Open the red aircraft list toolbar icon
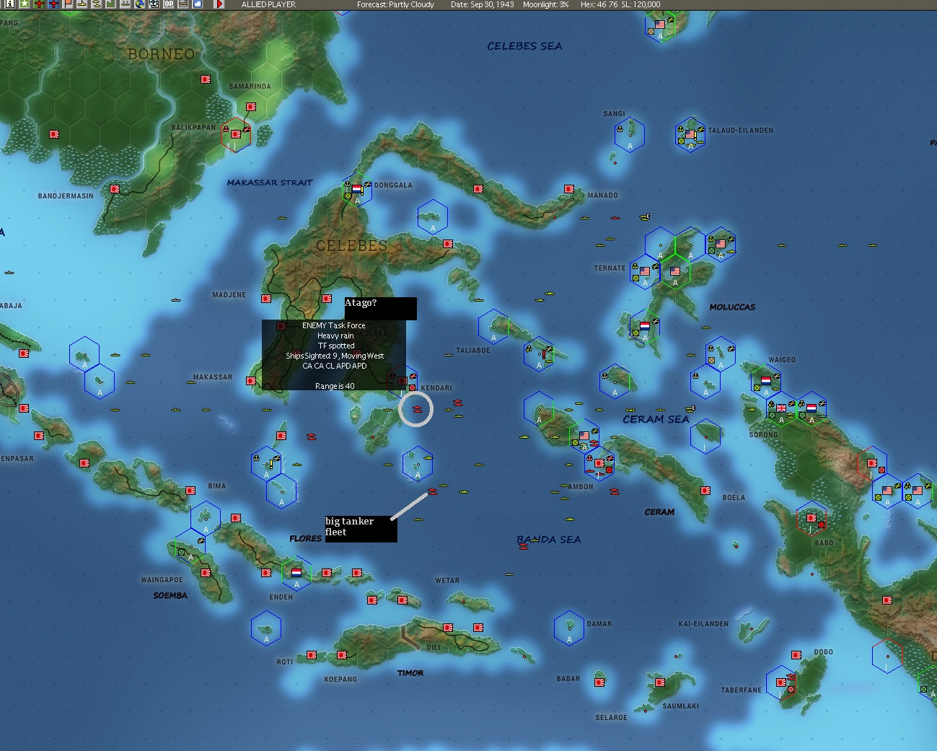The image size is (937, 751). coord(39,4)
